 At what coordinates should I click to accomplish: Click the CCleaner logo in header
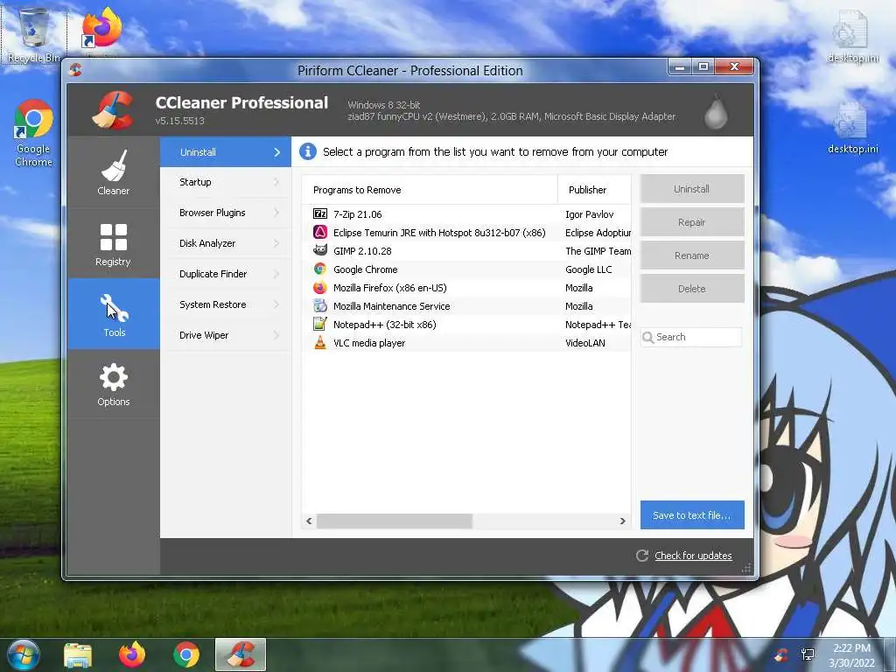(x=113, y=109)
